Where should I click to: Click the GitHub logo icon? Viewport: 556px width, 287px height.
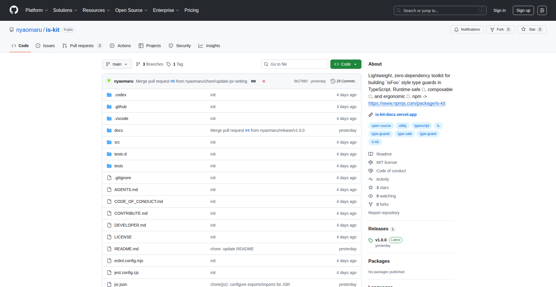click(x=14, y=10)
